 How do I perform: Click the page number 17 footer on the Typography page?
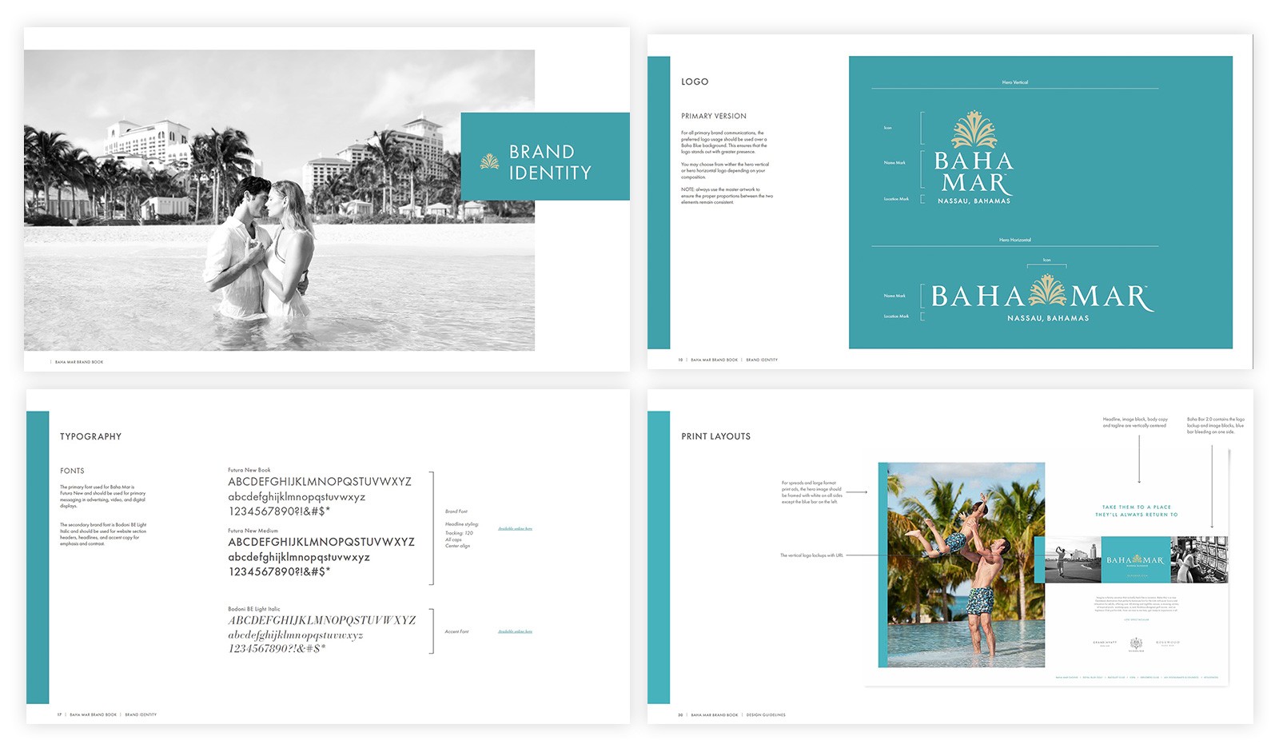59,714
